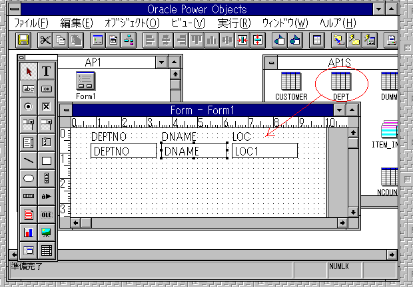
Task: Align selected objects' vertical centers
Action: [x=227, y=40]
